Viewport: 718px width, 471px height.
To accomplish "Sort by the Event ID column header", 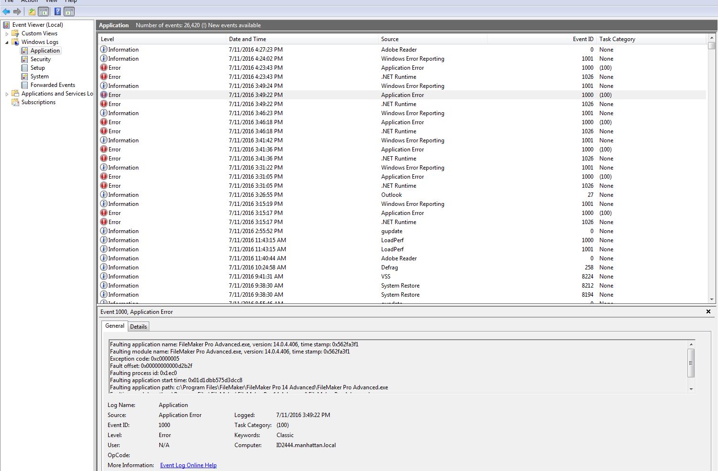I will point(541,39).
